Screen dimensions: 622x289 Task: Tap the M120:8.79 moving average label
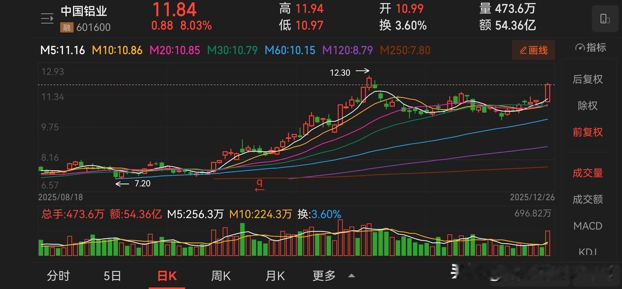(348, 50)
